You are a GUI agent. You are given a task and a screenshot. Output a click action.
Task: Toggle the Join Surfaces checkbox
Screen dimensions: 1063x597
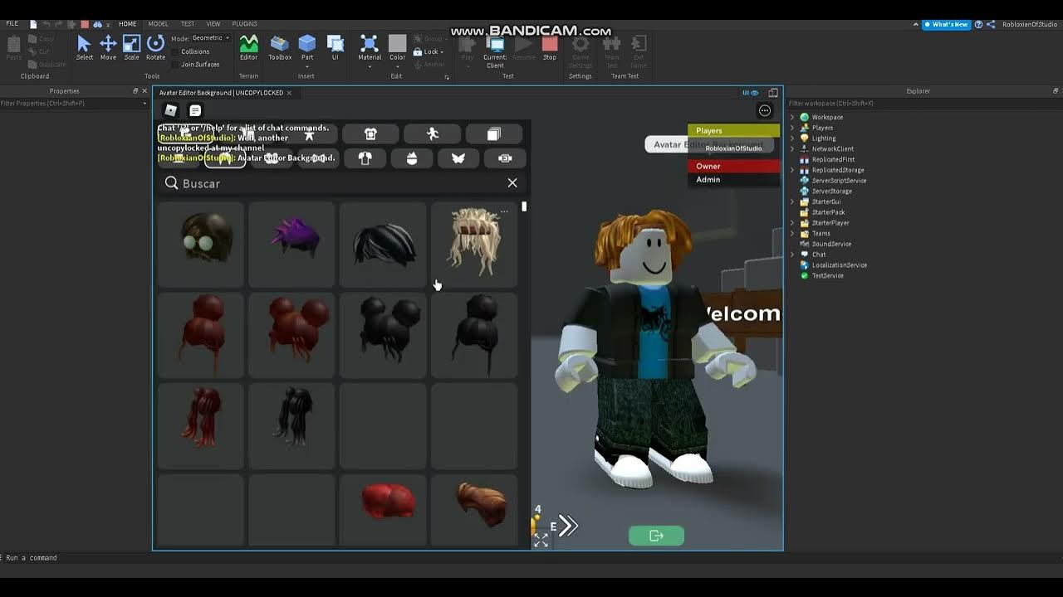click(176, 64)
